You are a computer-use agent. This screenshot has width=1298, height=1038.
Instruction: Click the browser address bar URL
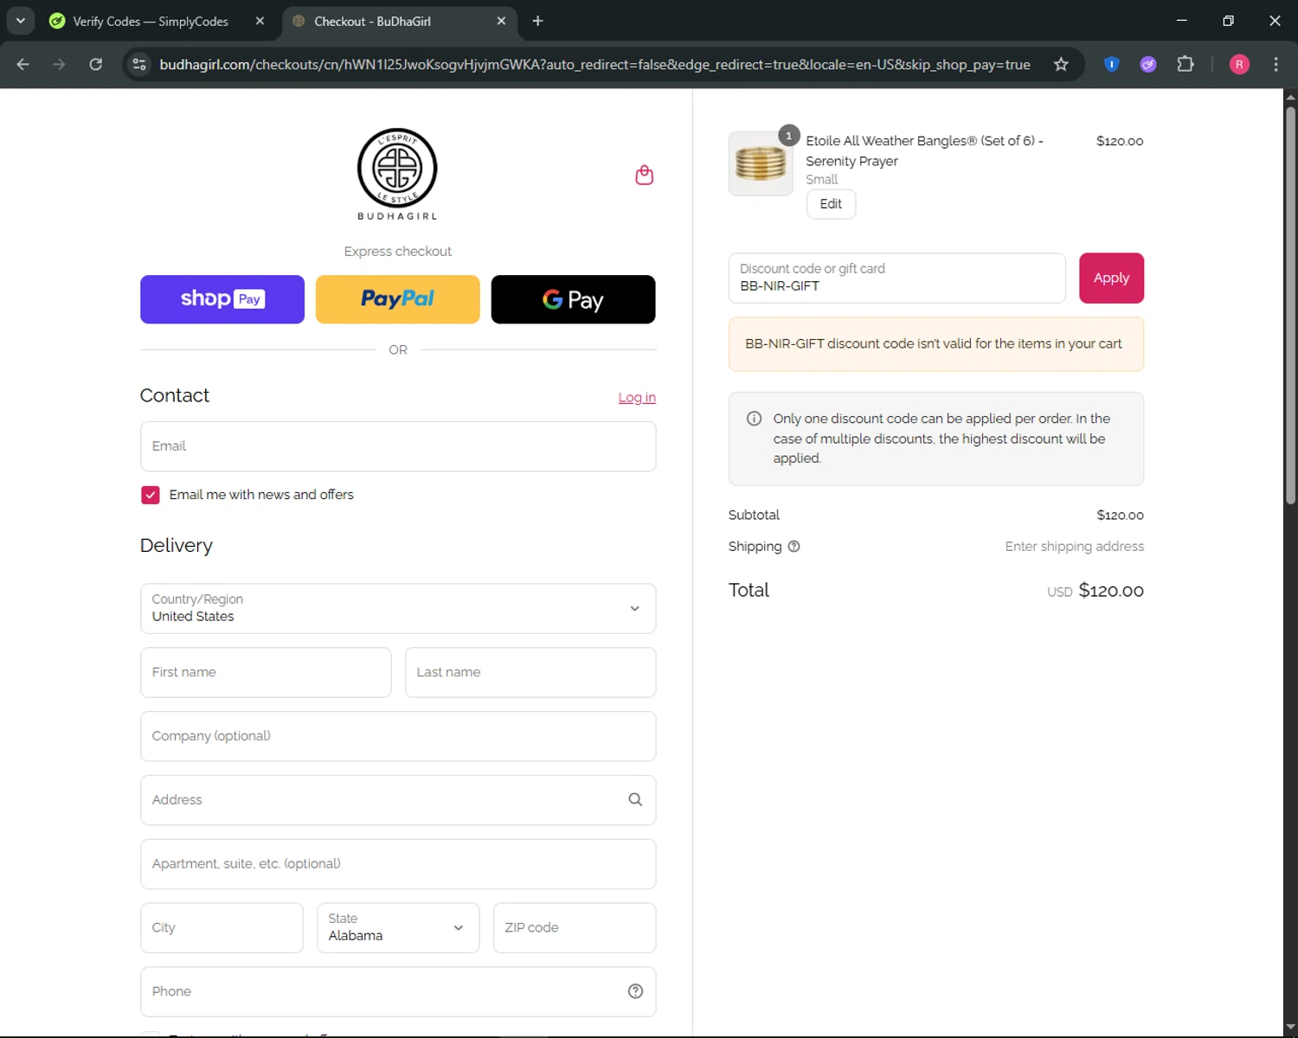[594, 64]
